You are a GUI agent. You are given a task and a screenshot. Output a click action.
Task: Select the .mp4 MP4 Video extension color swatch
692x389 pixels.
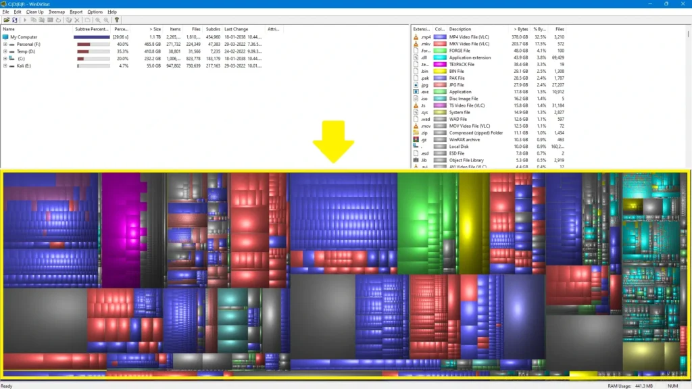click(439, 36)
